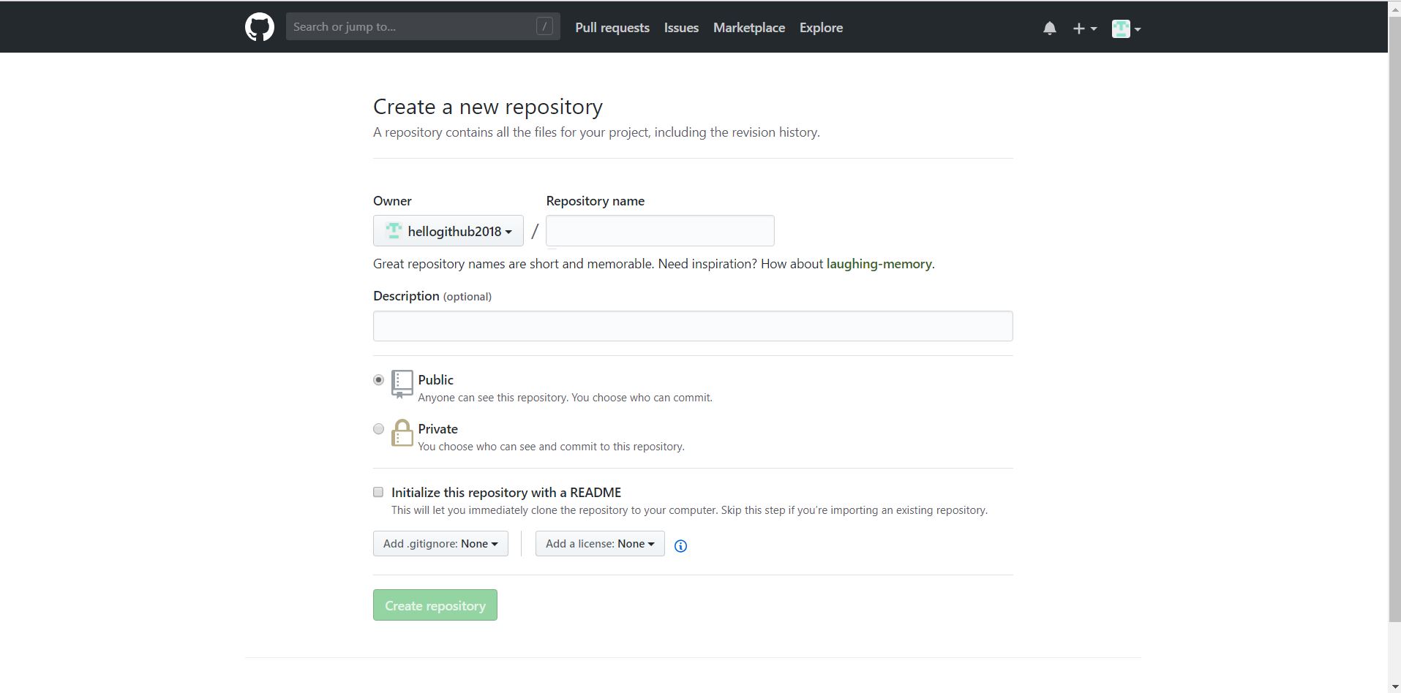This screenshot has width=1401, height=693.
Task: Click the Repository name label
Action: pos(595,201)
